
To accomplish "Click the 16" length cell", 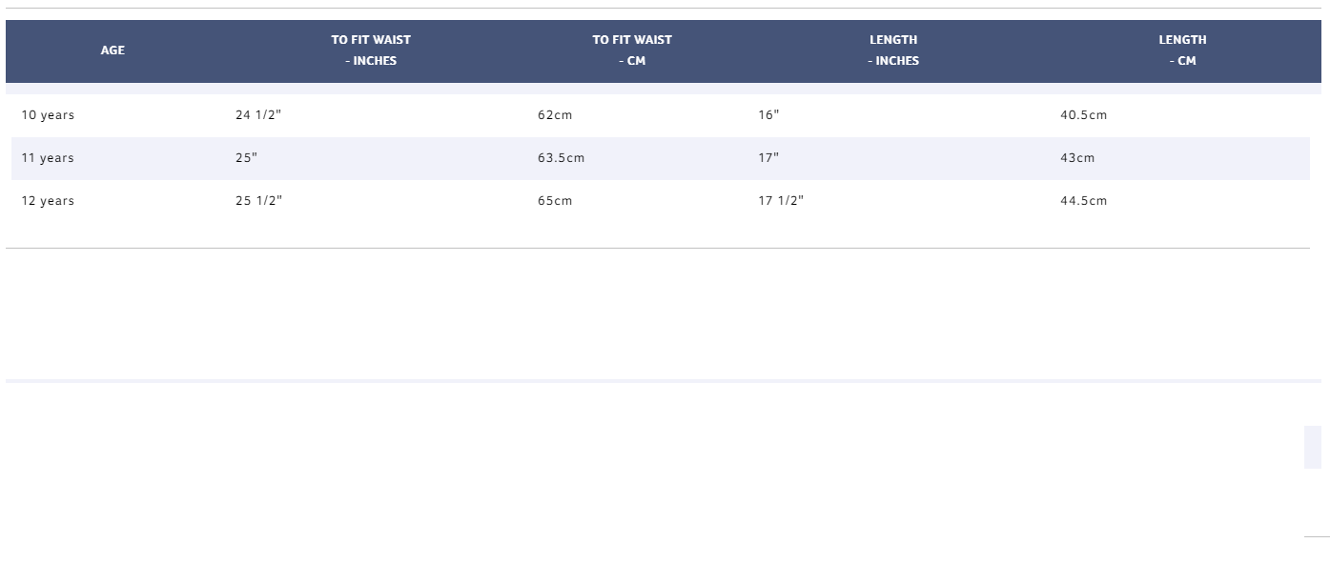I will (768, 115).
